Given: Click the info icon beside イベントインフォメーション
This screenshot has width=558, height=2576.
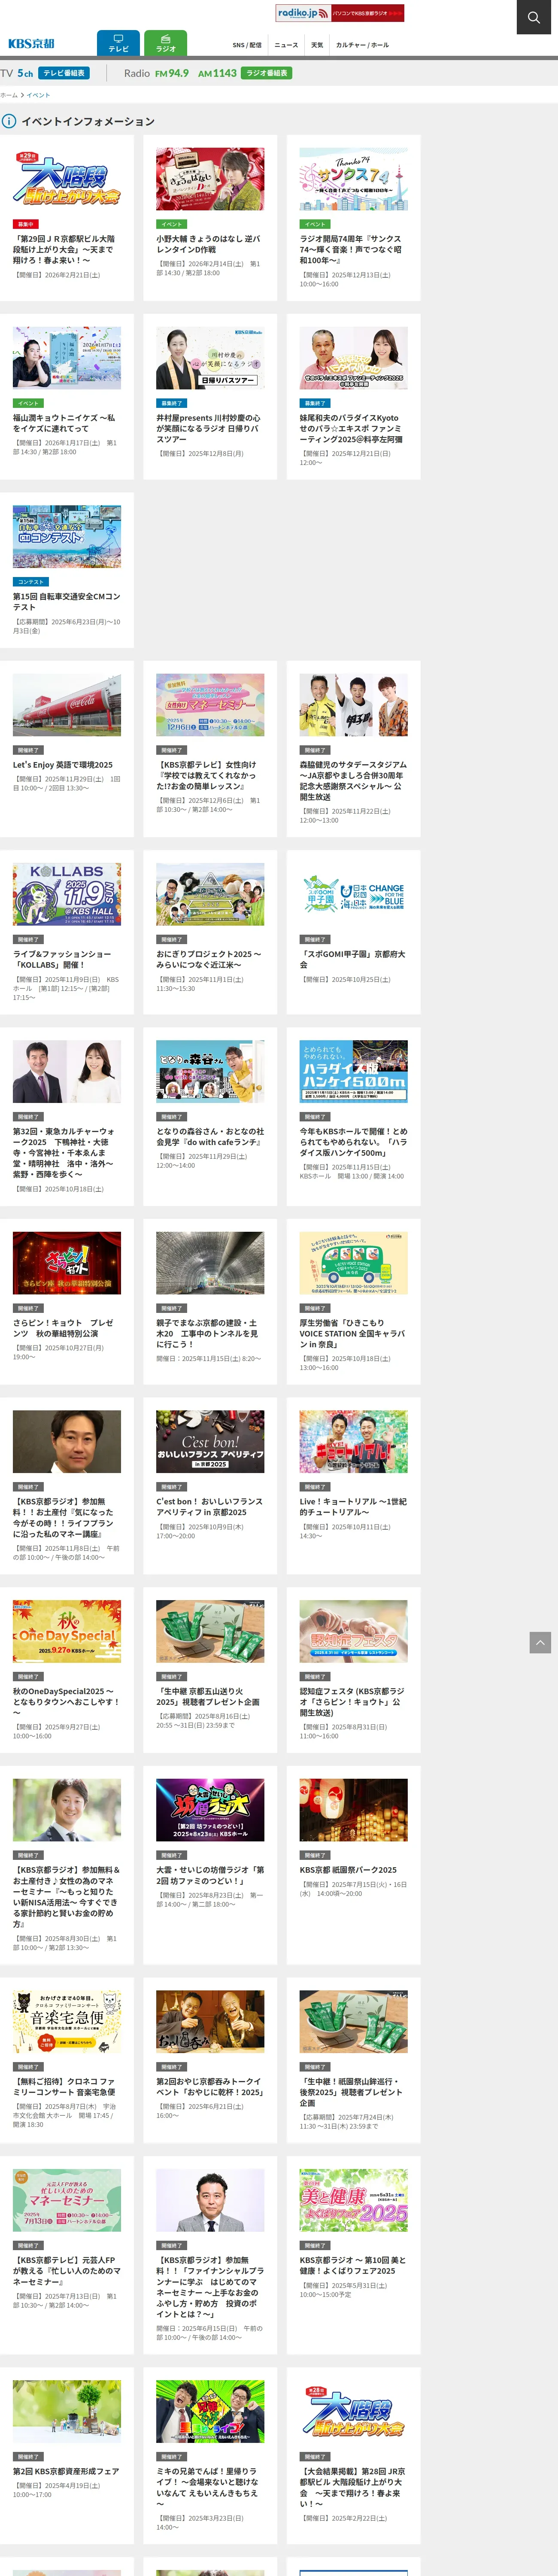Looking at the screenshot, I should (9, 121).
